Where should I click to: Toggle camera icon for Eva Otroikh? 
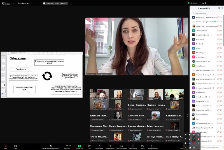pyautogui.click(x=221, y=44)
